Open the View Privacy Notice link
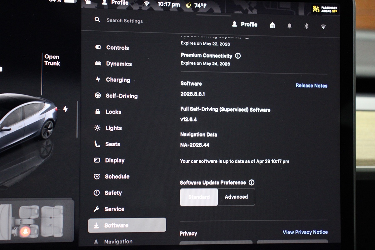 (305, 232)
